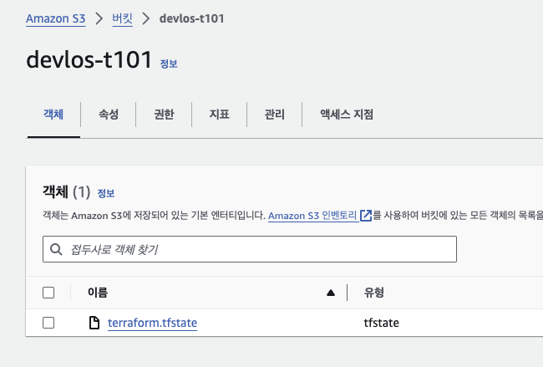Screen dimensions: 543x367
Task: Open the terraform.tfstate object link
Action: tap(152, 323)
